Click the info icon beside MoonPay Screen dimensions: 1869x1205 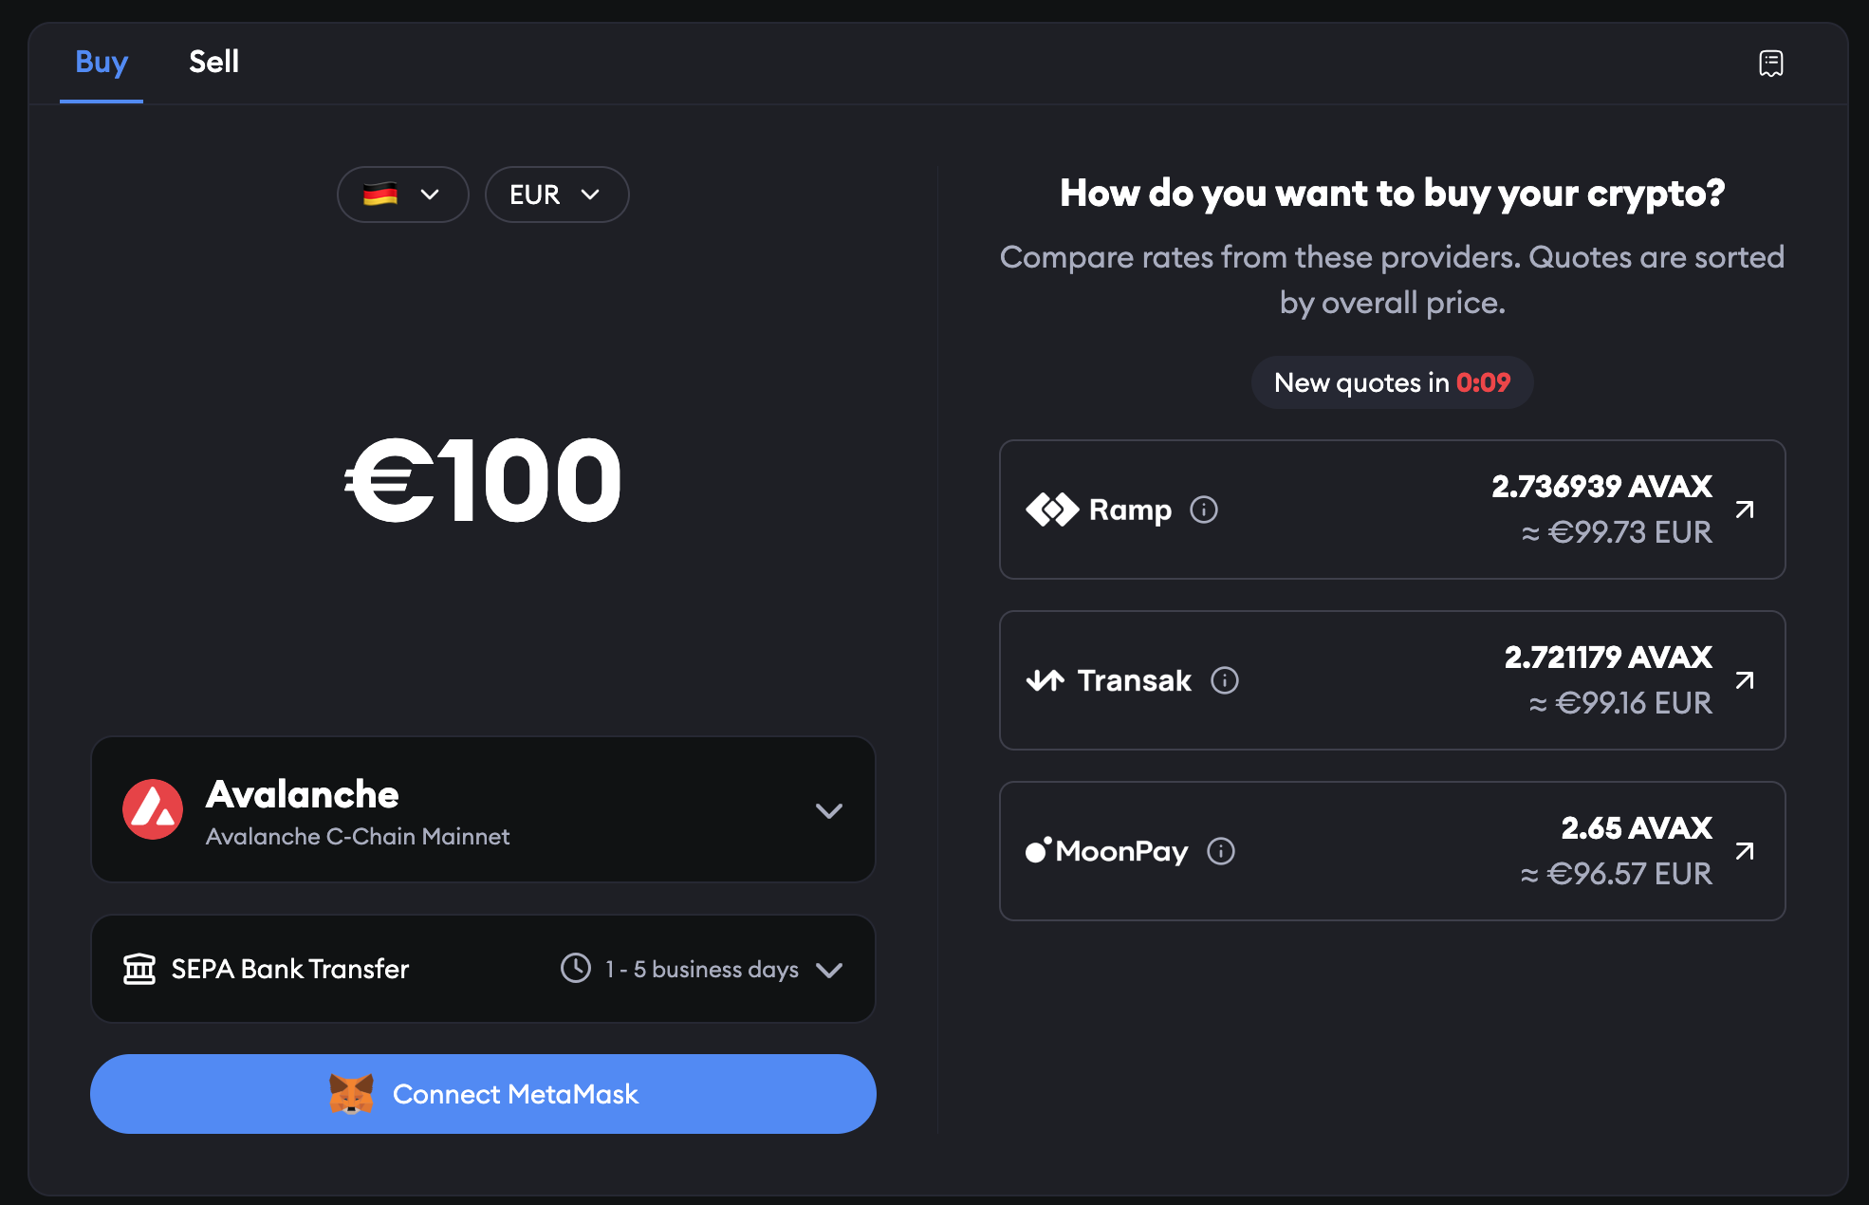1221,851
